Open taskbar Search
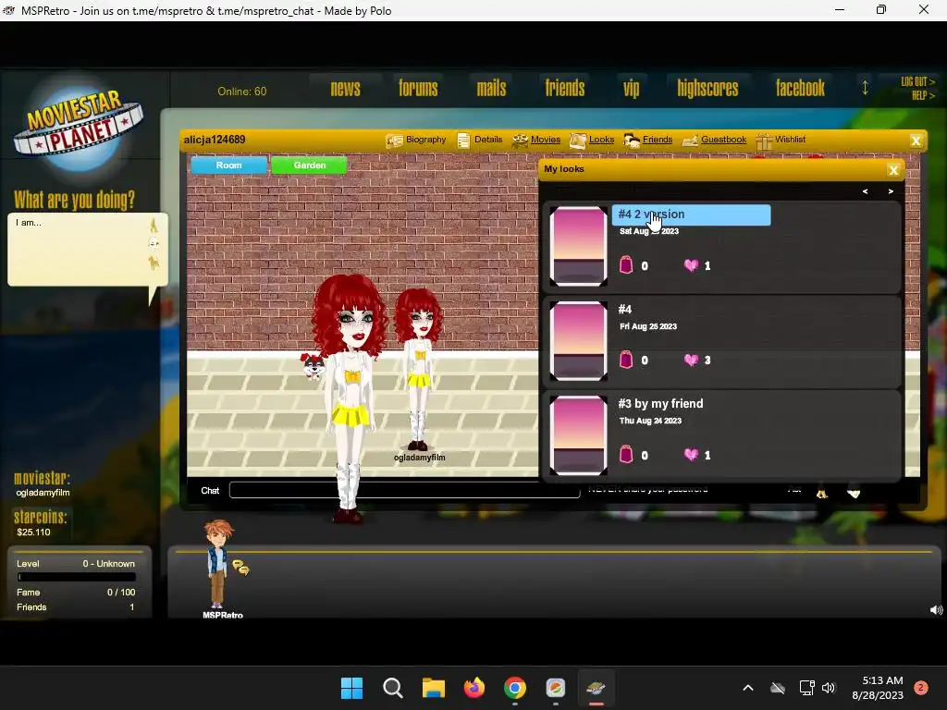 (x=392, y=688)
